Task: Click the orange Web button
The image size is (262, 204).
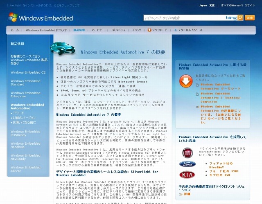Action: 250,18
